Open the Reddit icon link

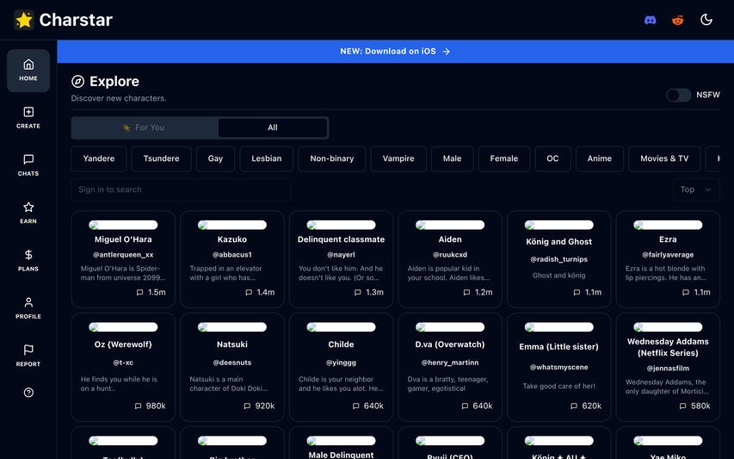click(678, 20)
